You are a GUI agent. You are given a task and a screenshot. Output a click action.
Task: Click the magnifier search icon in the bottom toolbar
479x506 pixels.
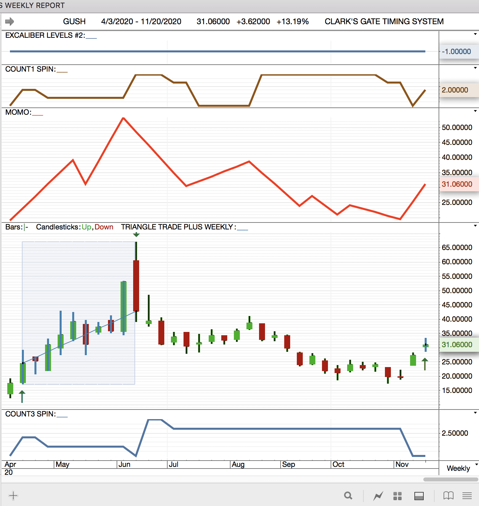pos(348,496)
